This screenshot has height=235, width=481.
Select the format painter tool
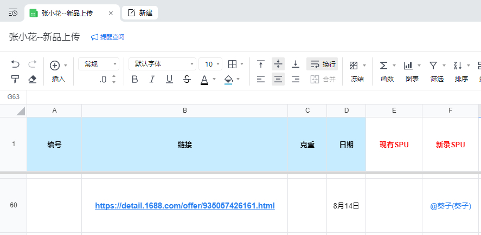15,80
